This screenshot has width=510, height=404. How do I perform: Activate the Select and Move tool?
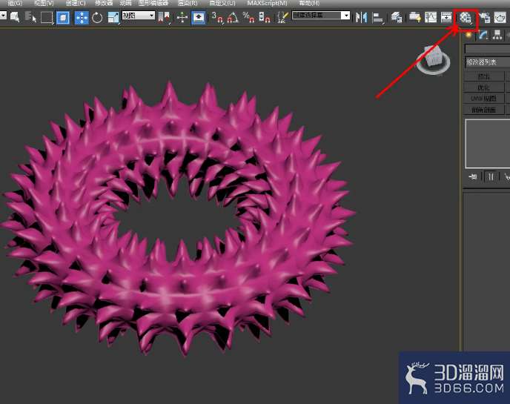click(x=82, y=17)
